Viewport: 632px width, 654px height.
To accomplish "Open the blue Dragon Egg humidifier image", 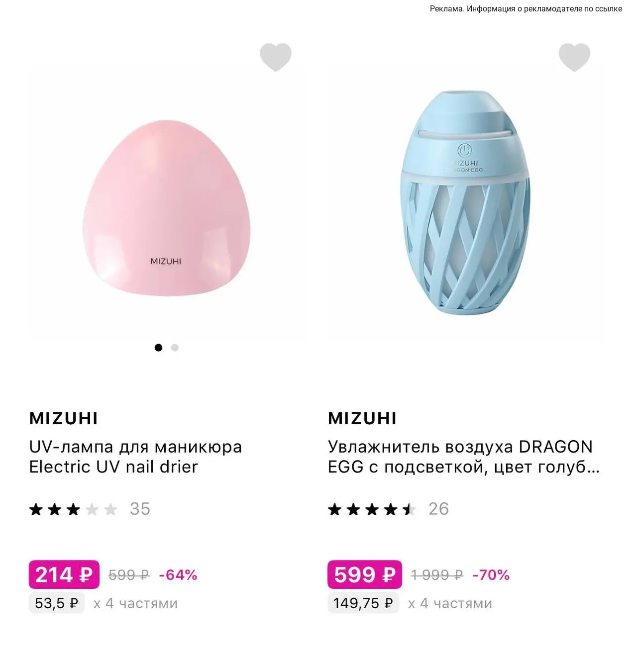I will pyautogui.click(x=465, y=202).
